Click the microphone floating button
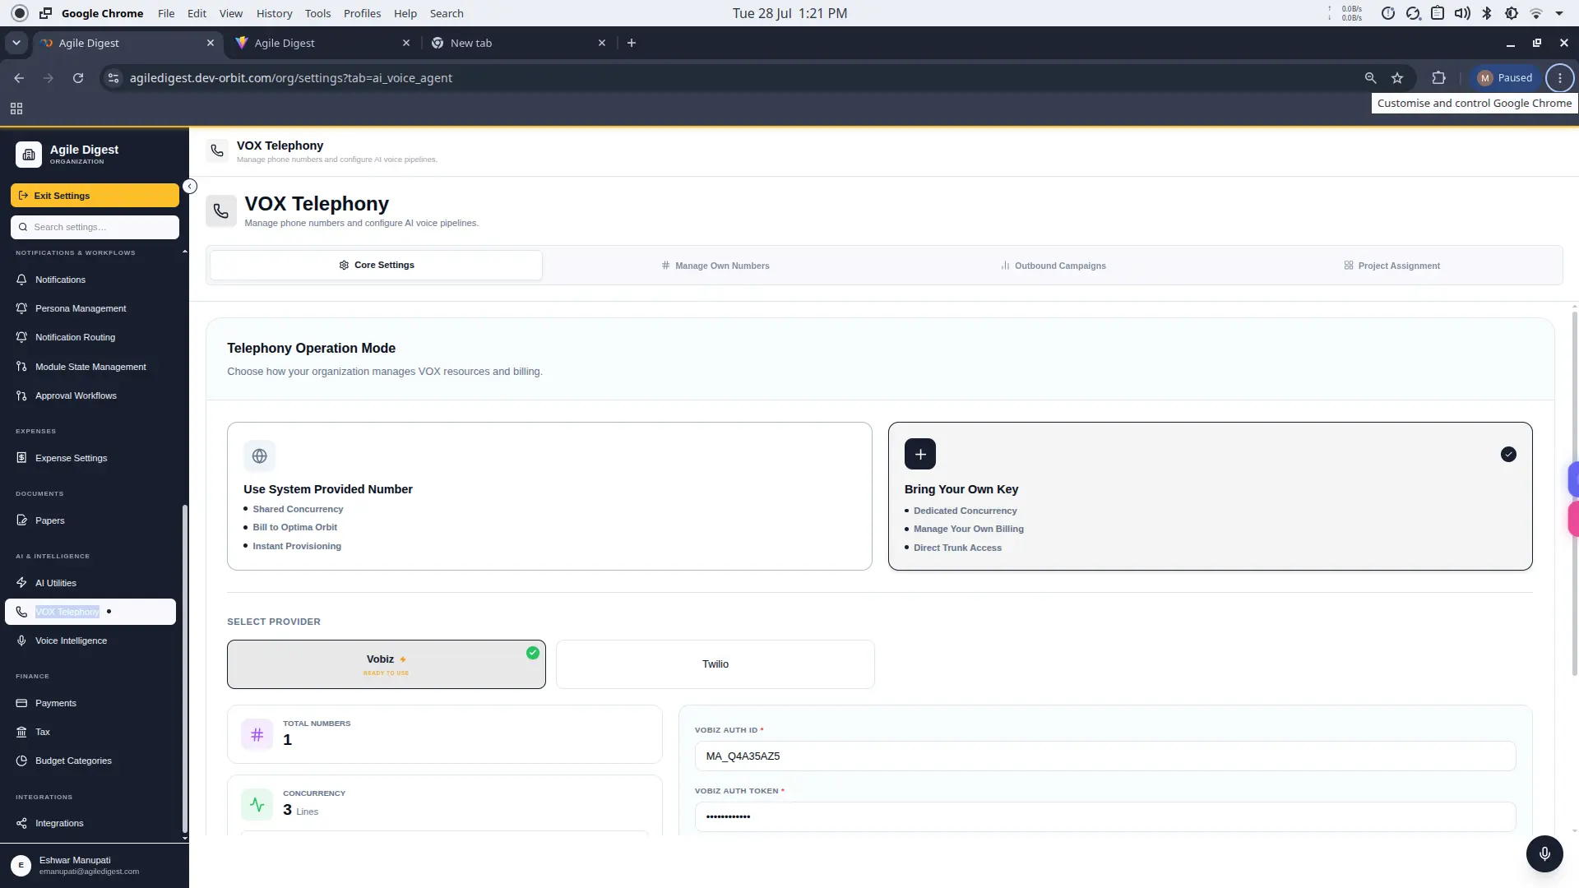This screenshot has width=1579, height=888. tap(1544, 853)
